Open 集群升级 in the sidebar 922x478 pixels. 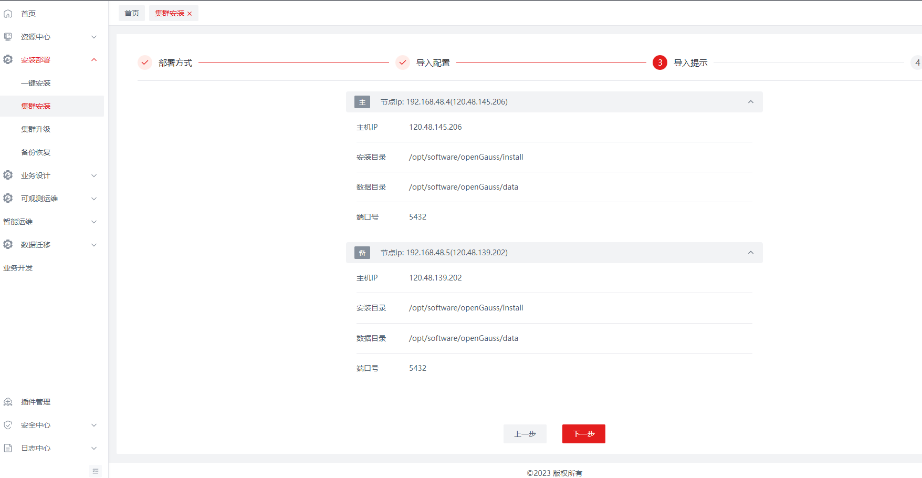tap(36, 129)
